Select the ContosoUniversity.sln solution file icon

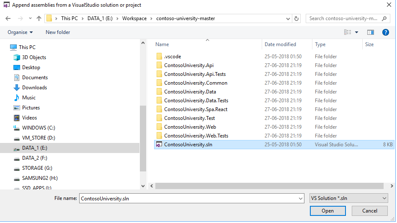pyautogui.click(x=159, y=145)
